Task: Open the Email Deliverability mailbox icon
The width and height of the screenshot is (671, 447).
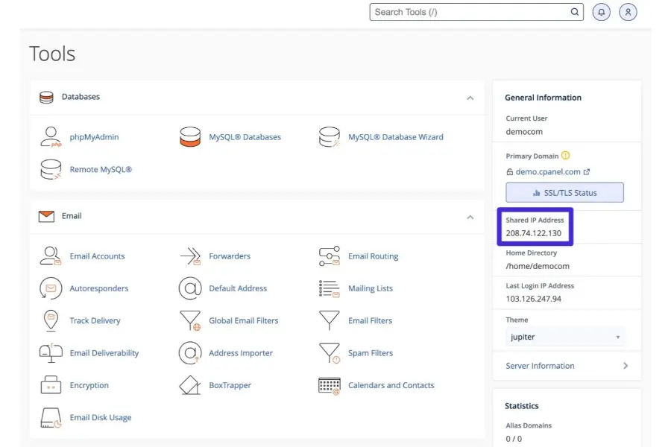Action: point(51,353)
